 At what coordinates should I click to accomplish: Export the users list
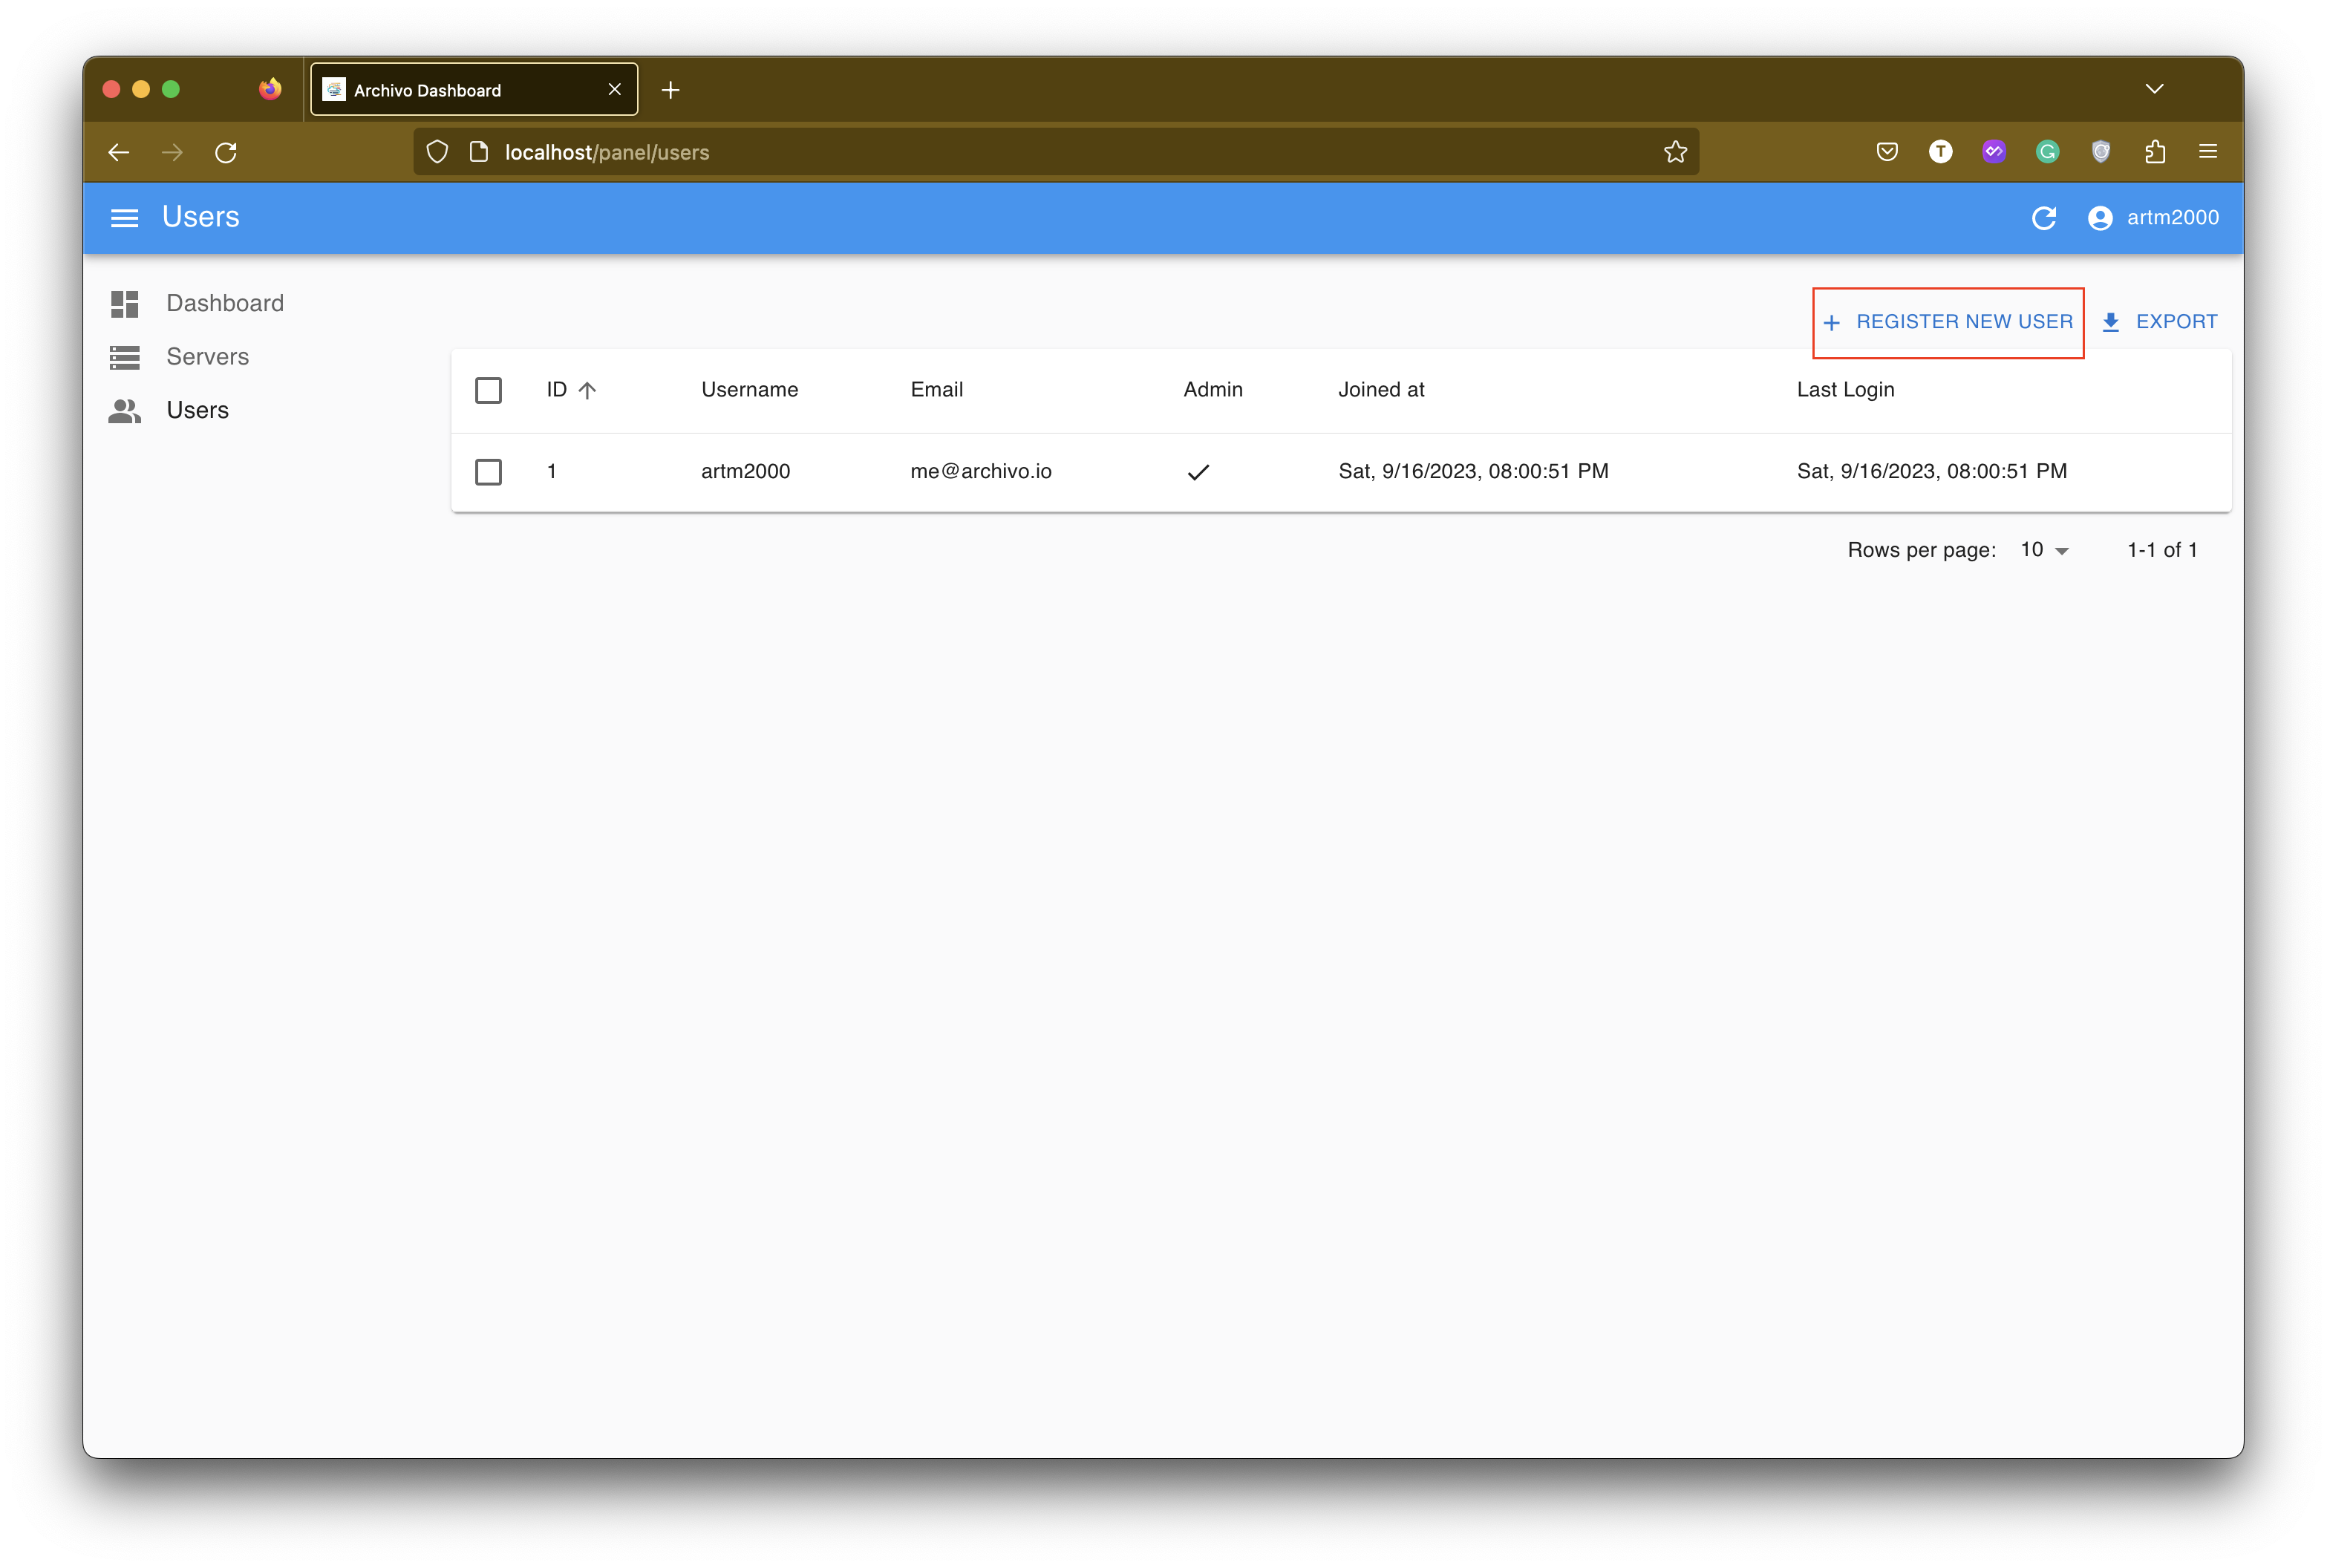[2159, 322]
